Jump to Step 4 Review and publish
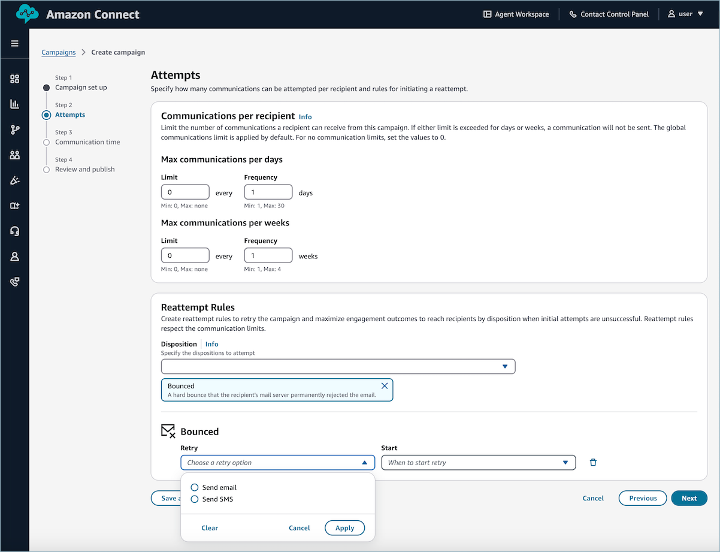This screenshot has width=720, height=552. pos(85,169)
